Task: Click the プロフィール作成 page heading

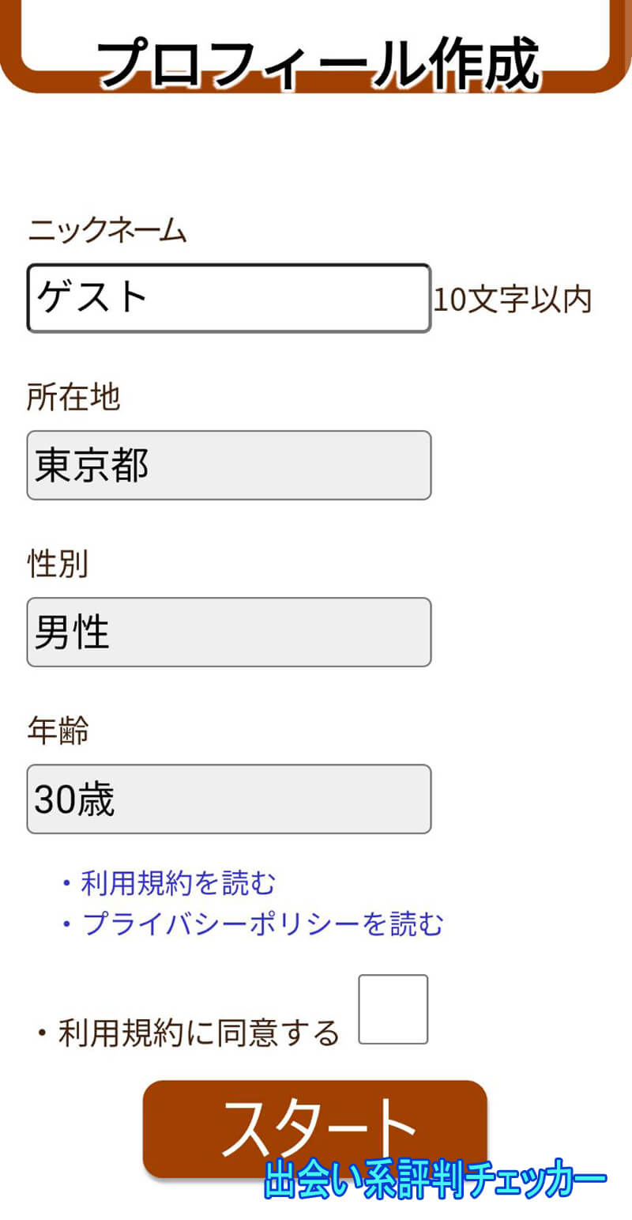Action: [318, 63]
